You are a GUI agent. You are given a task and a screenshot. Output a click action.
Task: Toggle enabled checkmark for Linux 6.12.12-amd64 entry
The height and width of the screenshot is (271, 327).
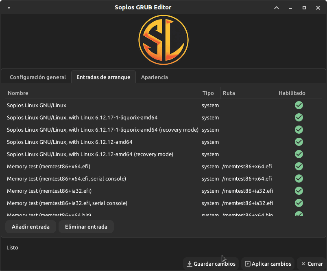pos(299,142)
